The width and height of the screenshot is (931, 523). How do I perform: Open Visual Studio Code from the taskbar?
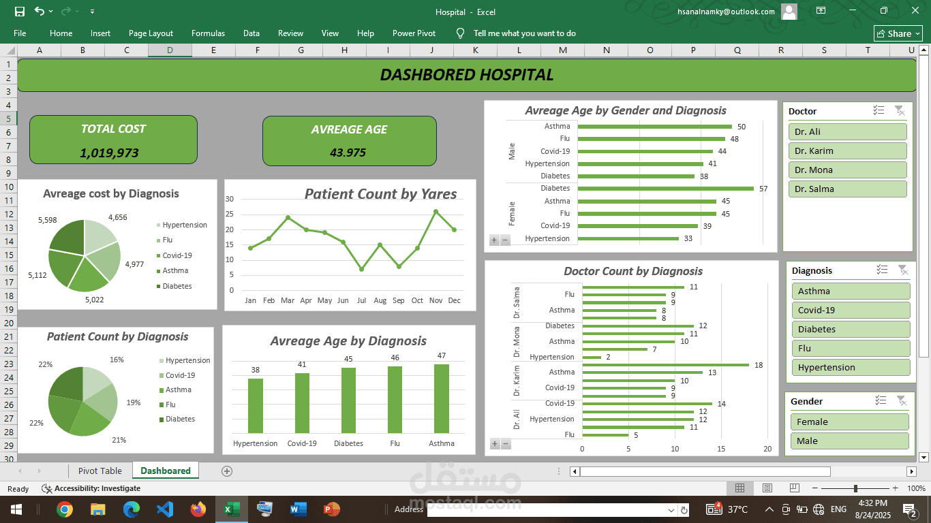click(x=164, y=509)
